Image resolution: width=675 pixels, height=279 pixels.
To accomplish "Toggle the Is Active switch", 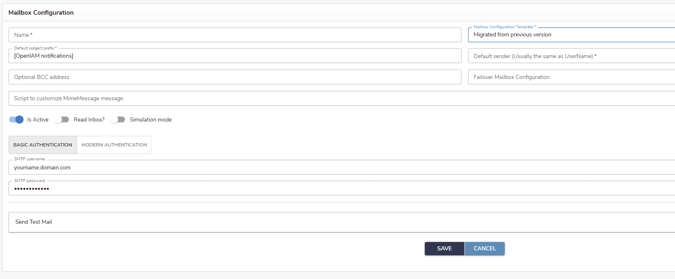I will point(16,119).
